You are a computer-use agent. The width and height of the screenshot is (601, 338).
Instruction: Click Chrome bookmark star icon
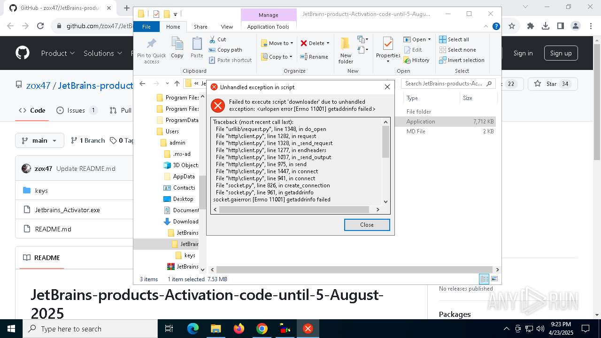512,26
